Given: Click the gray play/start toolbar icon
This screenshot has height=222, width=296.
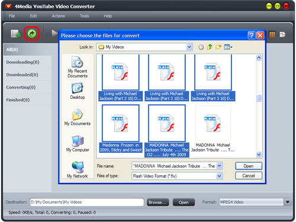Looking at the screenshot, I should point(54,33).
